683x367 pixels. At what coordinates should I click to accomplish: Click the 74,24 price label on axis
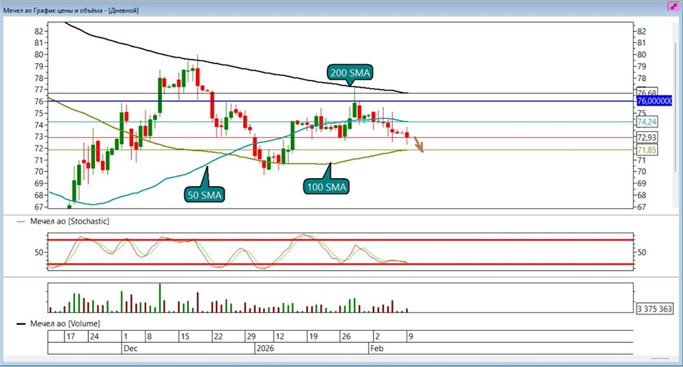[647, 121]
